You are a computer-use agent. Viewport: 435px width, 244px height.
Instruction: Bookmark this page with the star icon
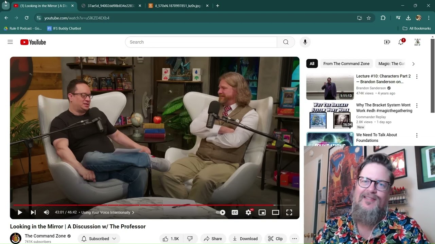[x=369, y=18]
